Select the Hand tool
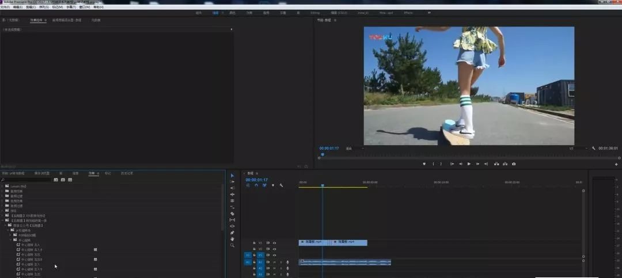Screen dimensions: 622x278 [232, 239]
